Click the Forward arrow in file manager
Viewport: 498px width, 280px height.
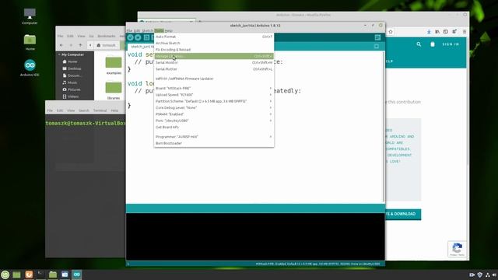click(x=71, y=45)
